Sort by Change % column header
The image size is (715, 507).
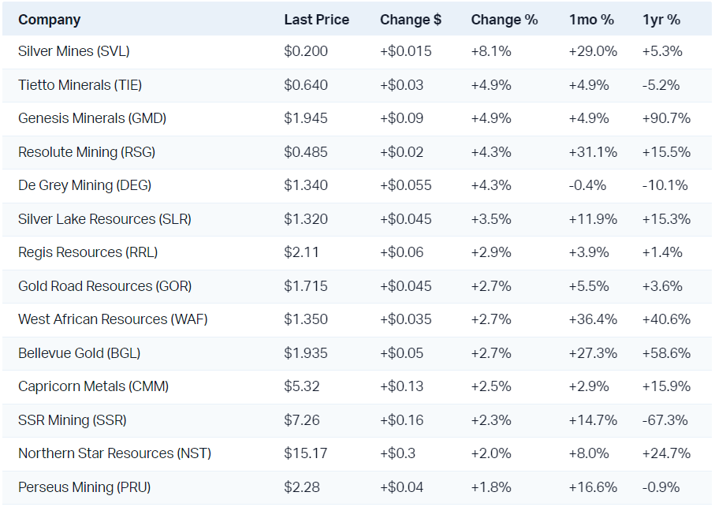coord(504,20)
